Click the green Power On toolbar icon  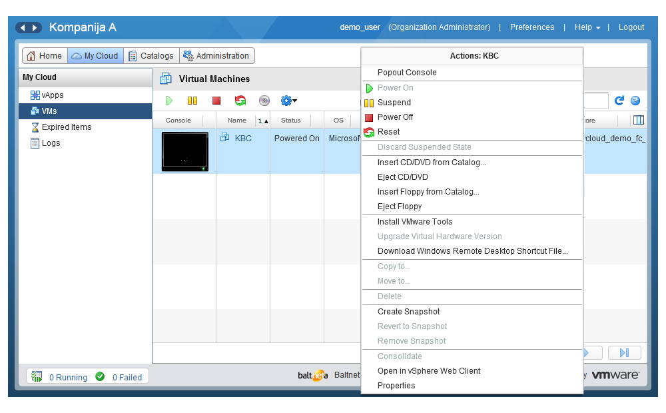(169, 101)
